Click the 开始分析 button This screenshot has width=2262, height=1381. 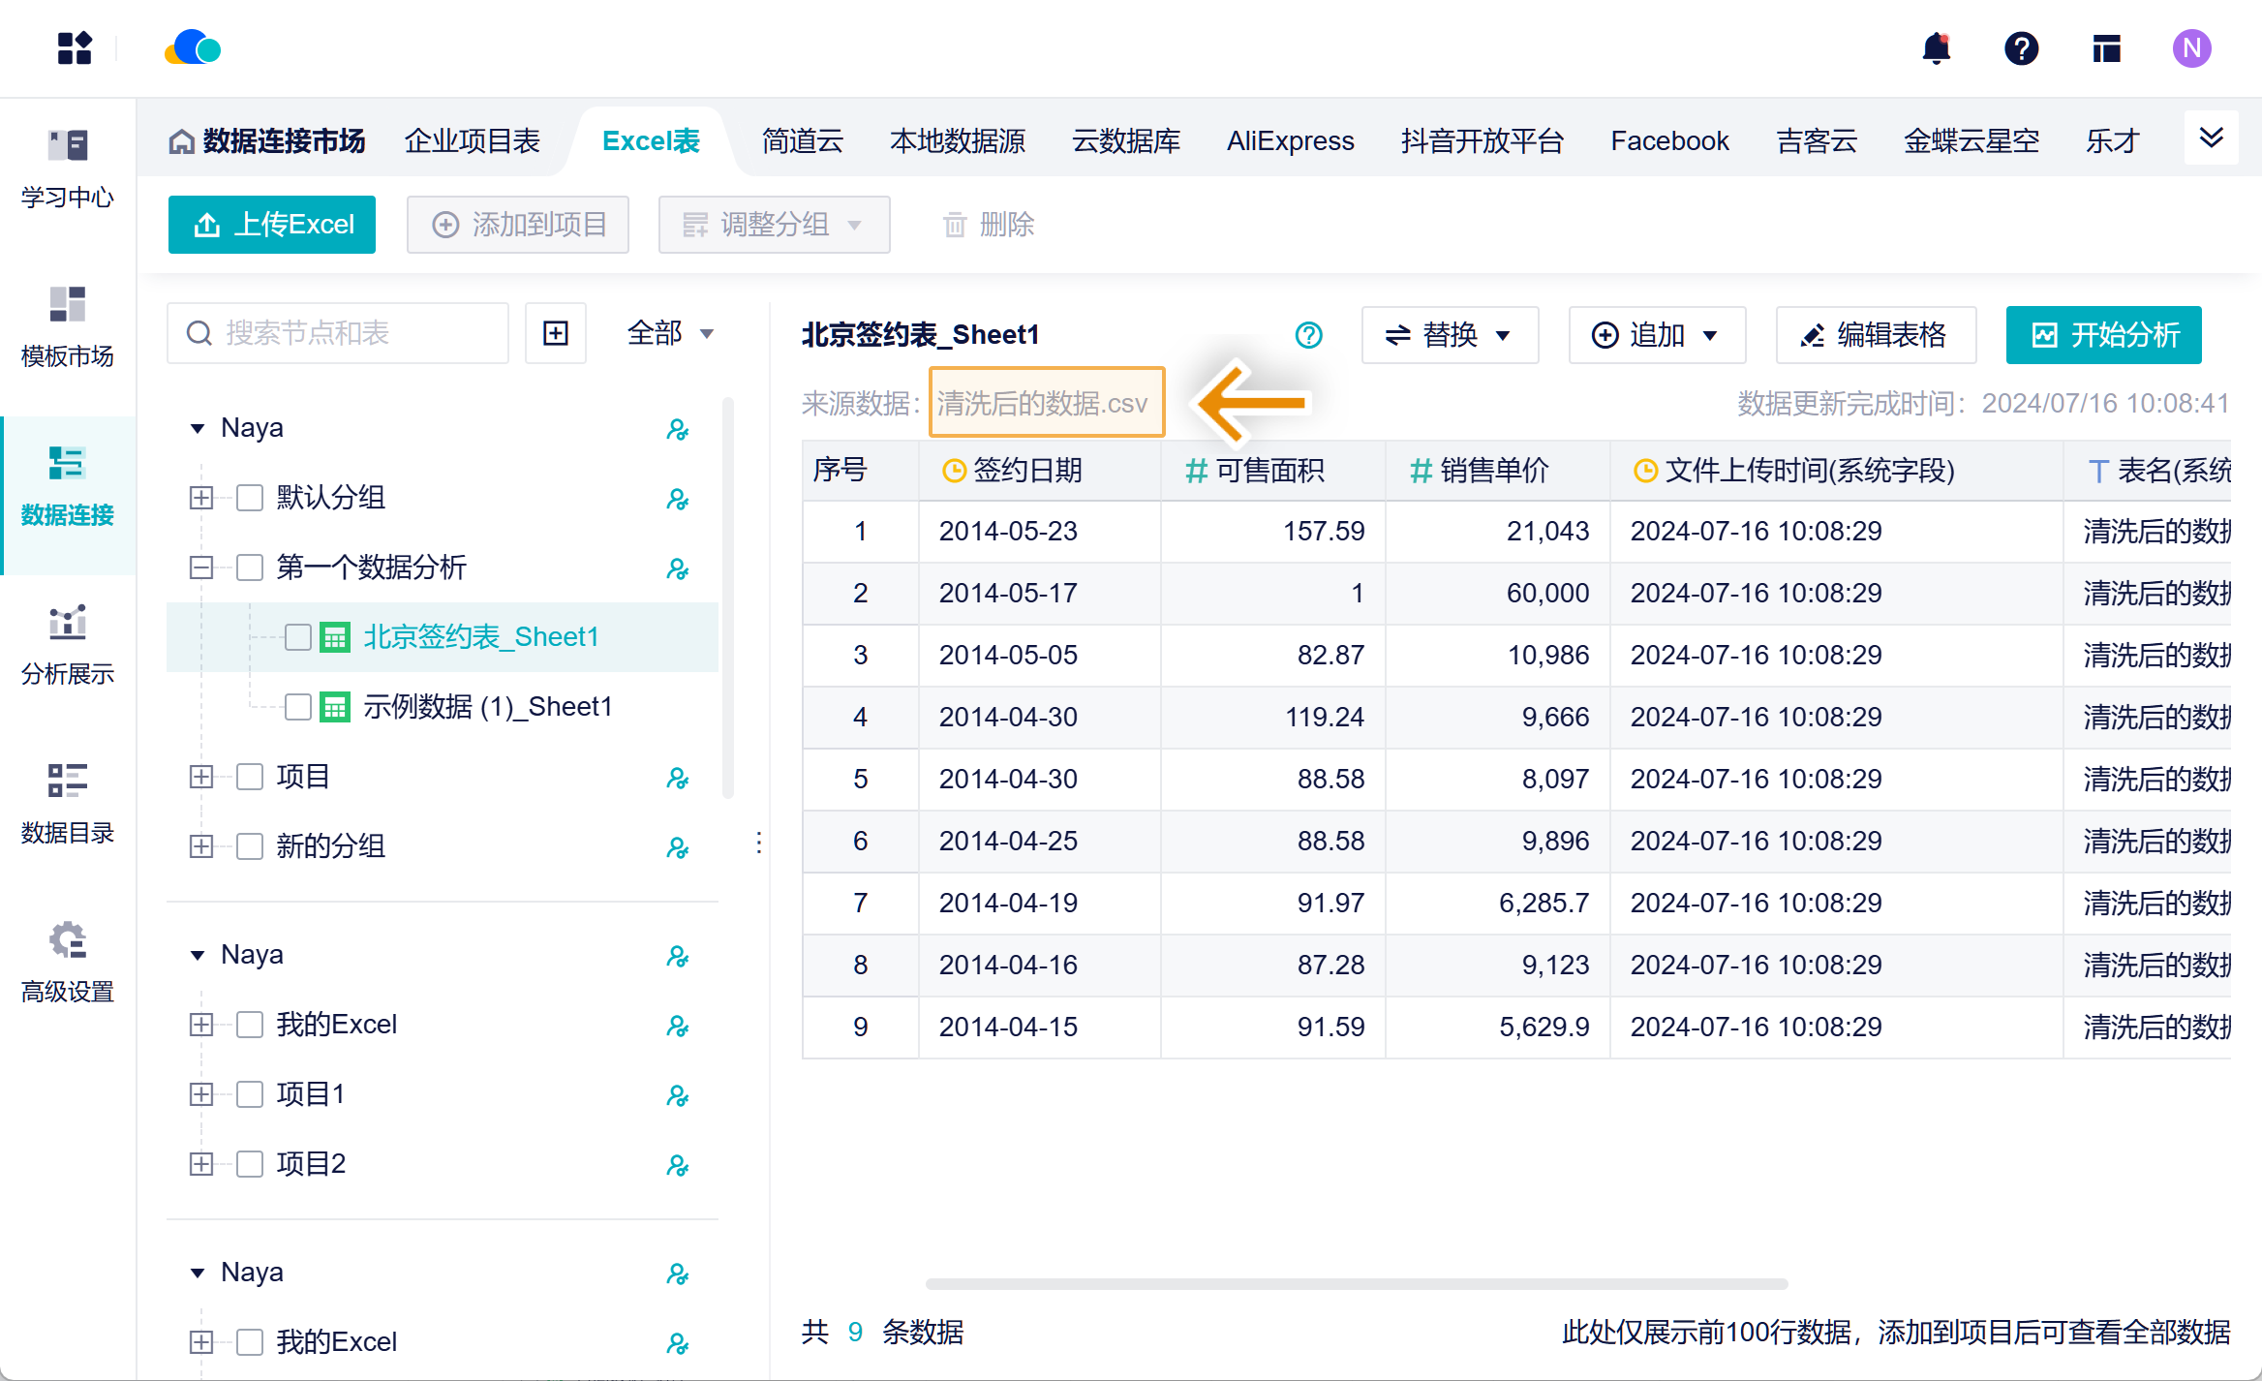point(2103,335)
